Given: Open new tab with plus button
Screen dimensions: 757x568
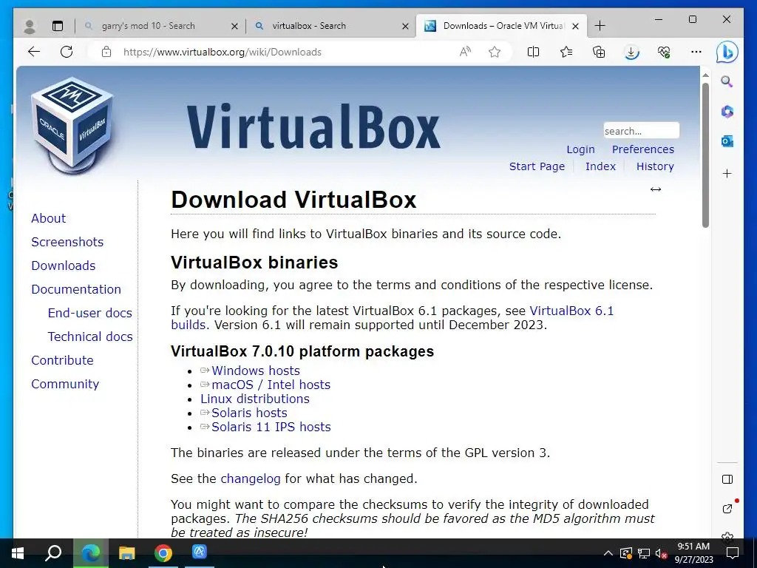Looking at the screenshot, I should (x=600, y=26).
